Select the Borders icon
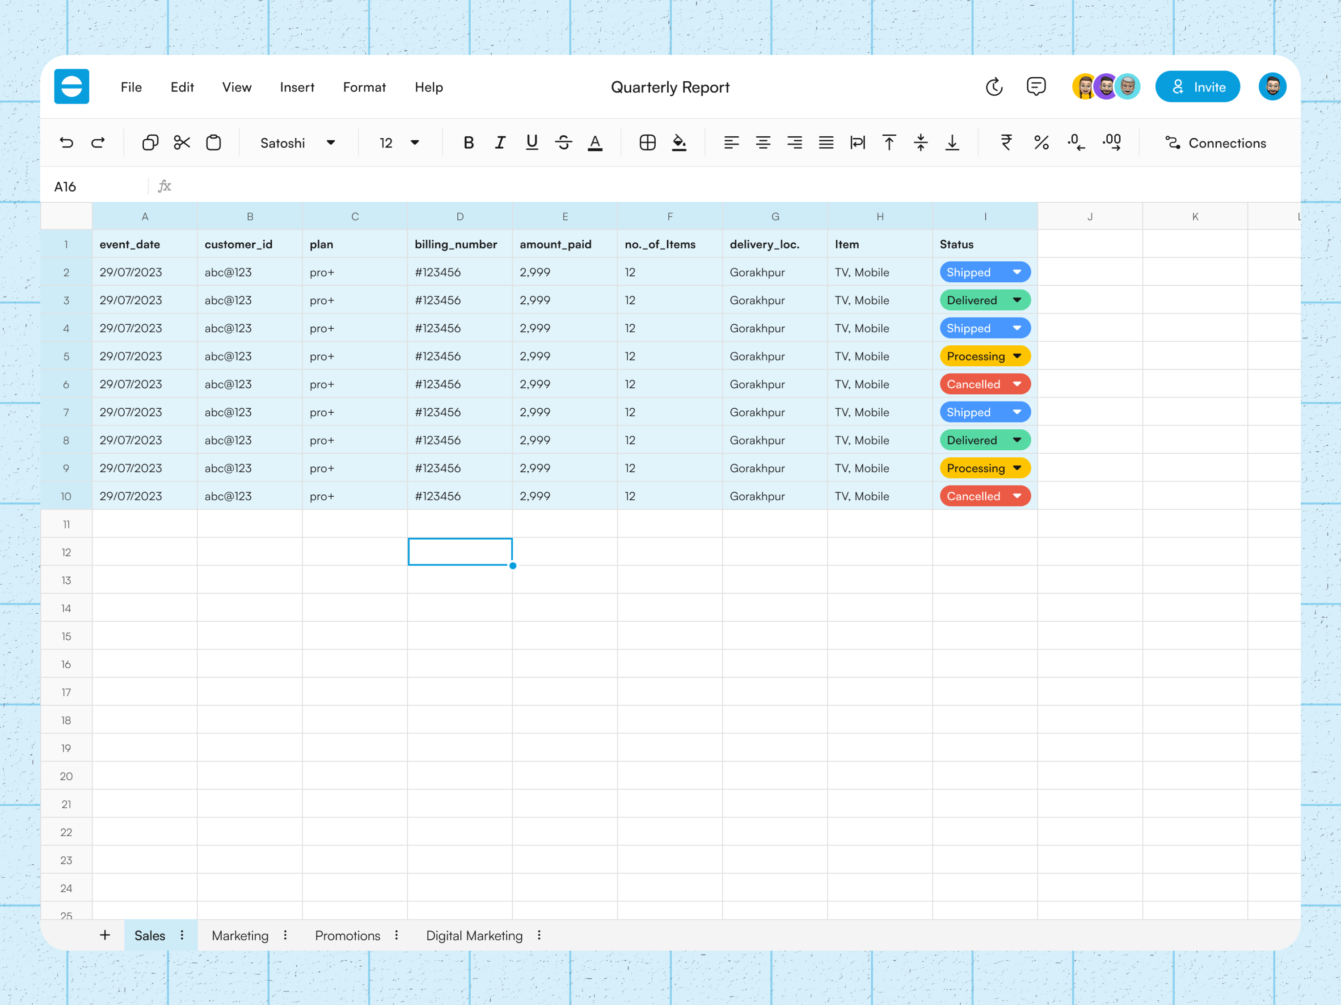 coord(647,142)
